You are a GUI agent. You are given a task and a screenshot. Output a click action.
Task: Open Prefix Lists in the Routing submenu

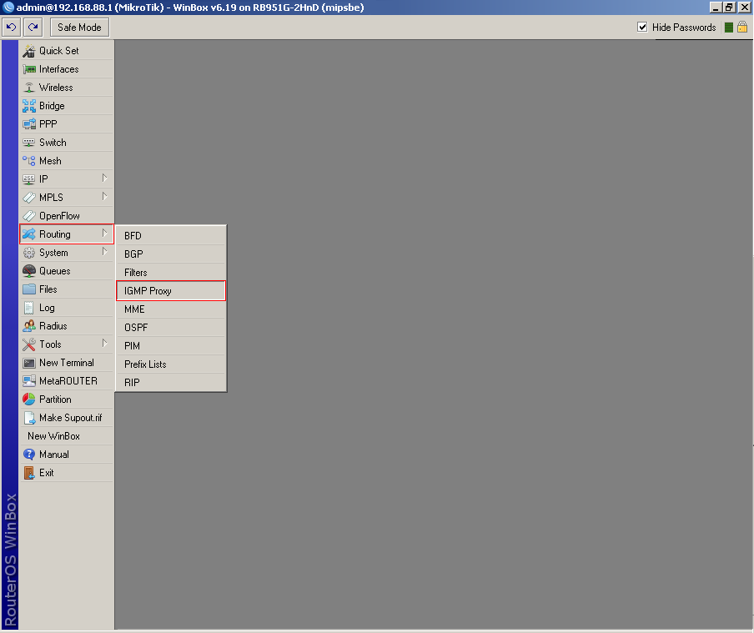click(171, 364)
